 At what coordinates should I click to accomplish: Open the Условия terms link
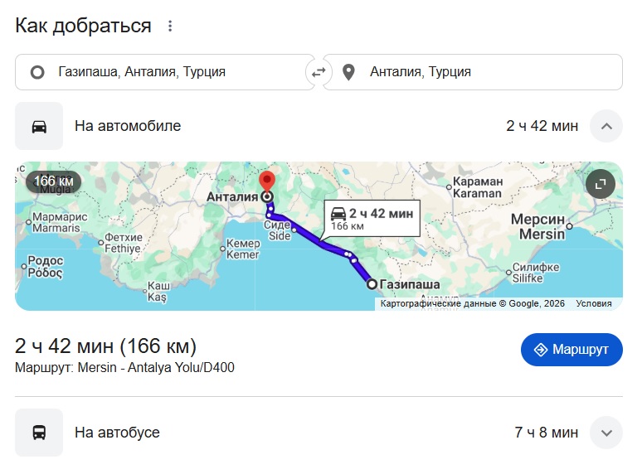(x=594, y=303)
